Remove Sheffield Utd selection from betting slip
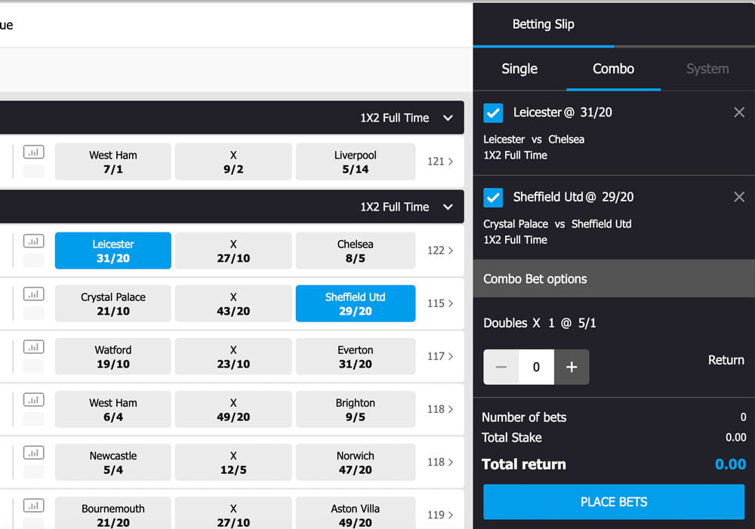755x529 pixels. (x=739, y=197)
